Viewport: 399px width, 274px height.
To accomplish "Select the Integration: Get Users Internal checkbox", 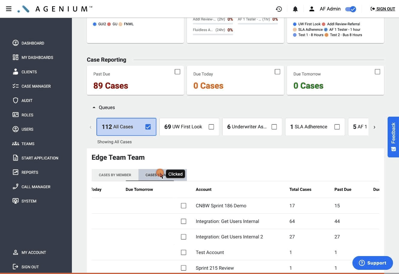I will click(x=184, y=221).
